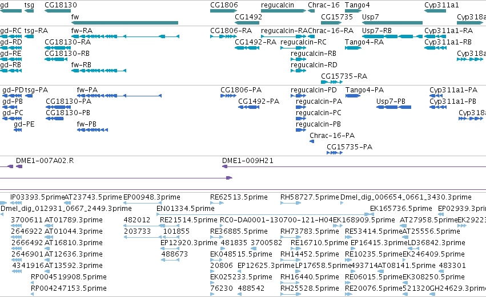Select the 'regucalcin-PC' protein label
Viewport: 486px width, 297px height.
[x=319, y=113]
